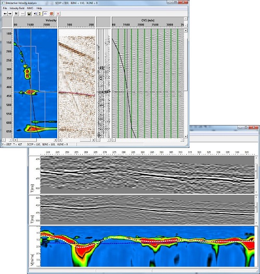The width and height of the screenshot is (260, 274).
Task: Click the red prohibited circle icon
Action: [51, 14]
